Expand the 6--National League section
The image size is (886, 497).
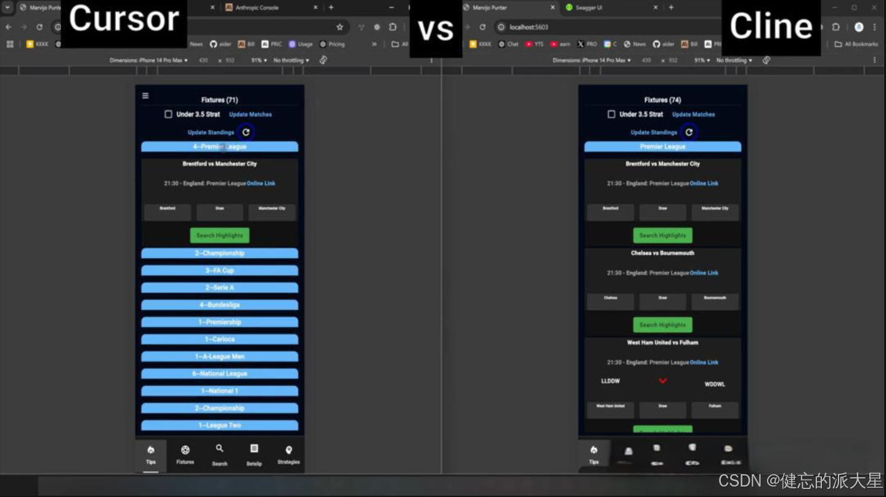(219, 374)
